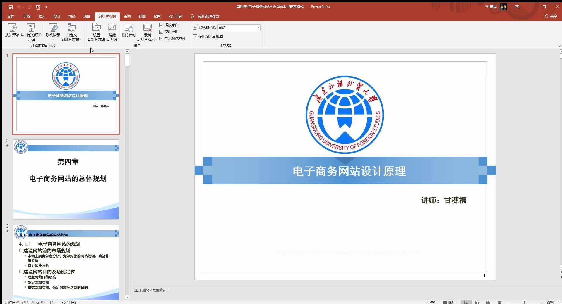Click the 中文(中国) language indicator
Viewport: 562px width, 304px height.
coord(67,303)
